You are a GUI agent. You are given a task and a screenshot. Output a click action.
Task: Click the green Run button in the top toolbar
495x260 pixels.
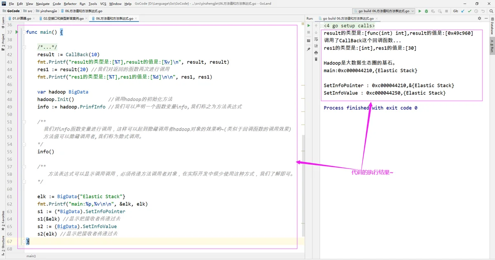420,11
